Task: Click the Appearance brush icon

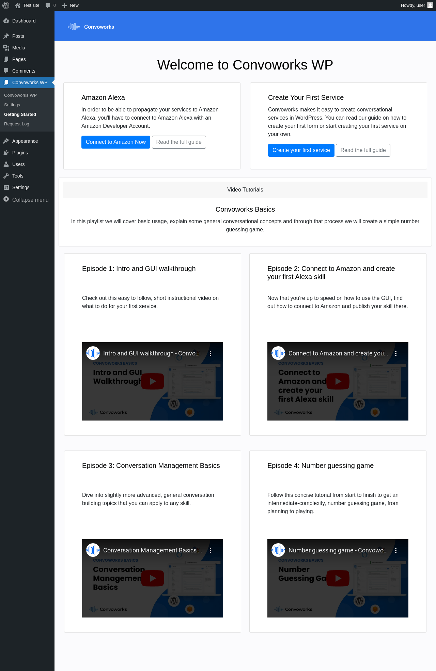Action: (6, 141)
